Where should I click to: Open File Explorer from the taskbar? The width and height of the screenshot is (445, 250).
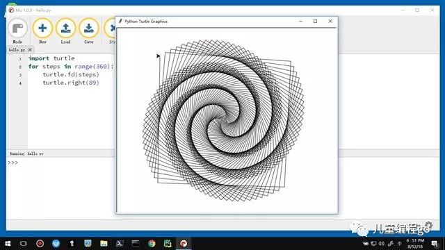[104, 244]
